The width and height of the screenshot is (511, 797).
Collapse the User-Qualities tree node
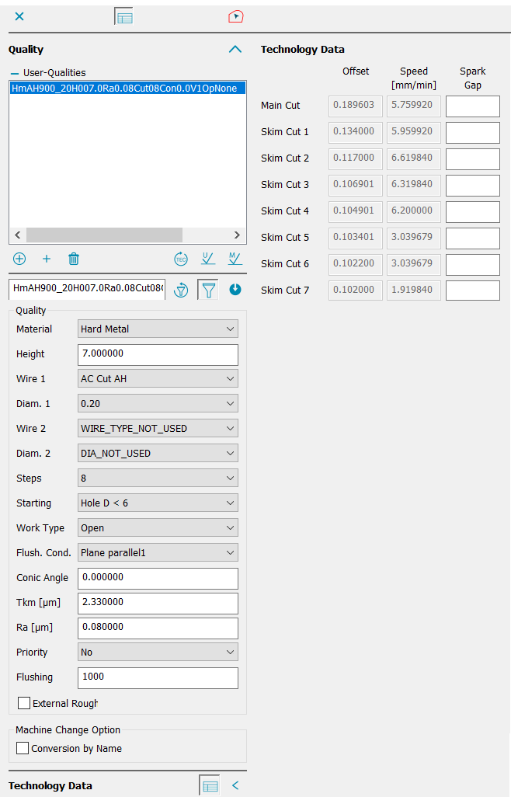point(14,72)
